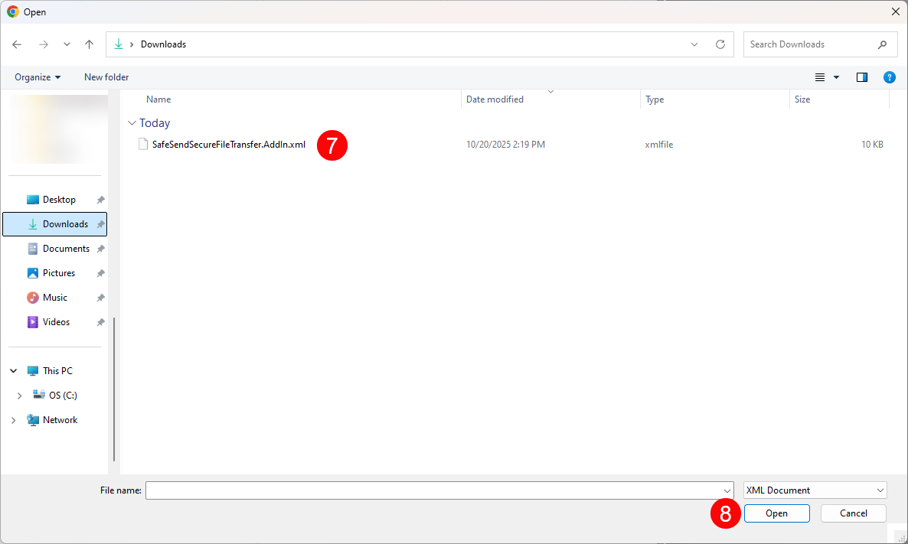Expand the OS (C:) drive node

(19, 396)
